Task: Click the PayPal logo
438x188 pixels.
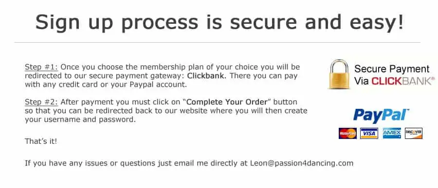Action: point(381,116)
